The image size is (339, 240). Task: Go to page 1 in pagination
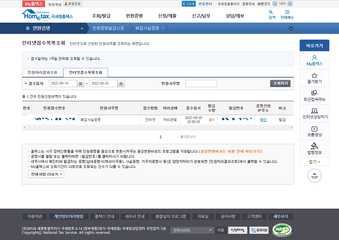coord(160,137)
